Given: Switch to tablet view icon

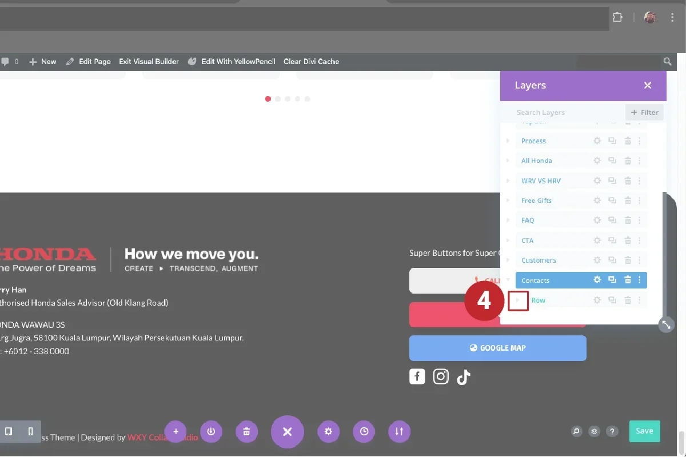Looking at the screenshot, I should coord(9,431).
